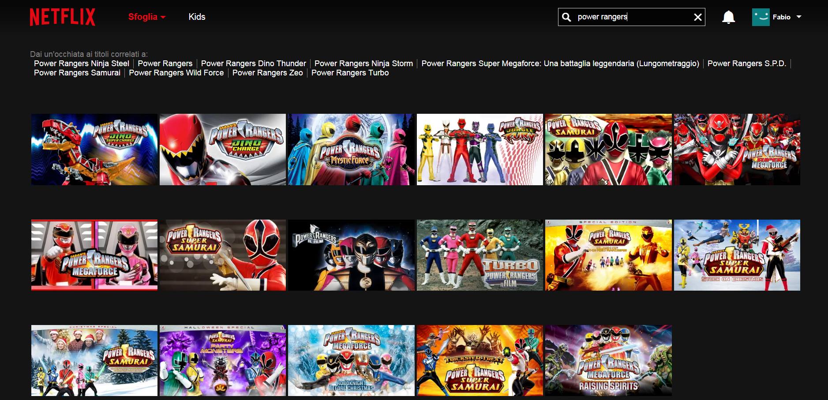The width and height of the screenshot is (828, 400).
Task: Open the Sfoglia browse dropdown
Action: tap(147, 17)
